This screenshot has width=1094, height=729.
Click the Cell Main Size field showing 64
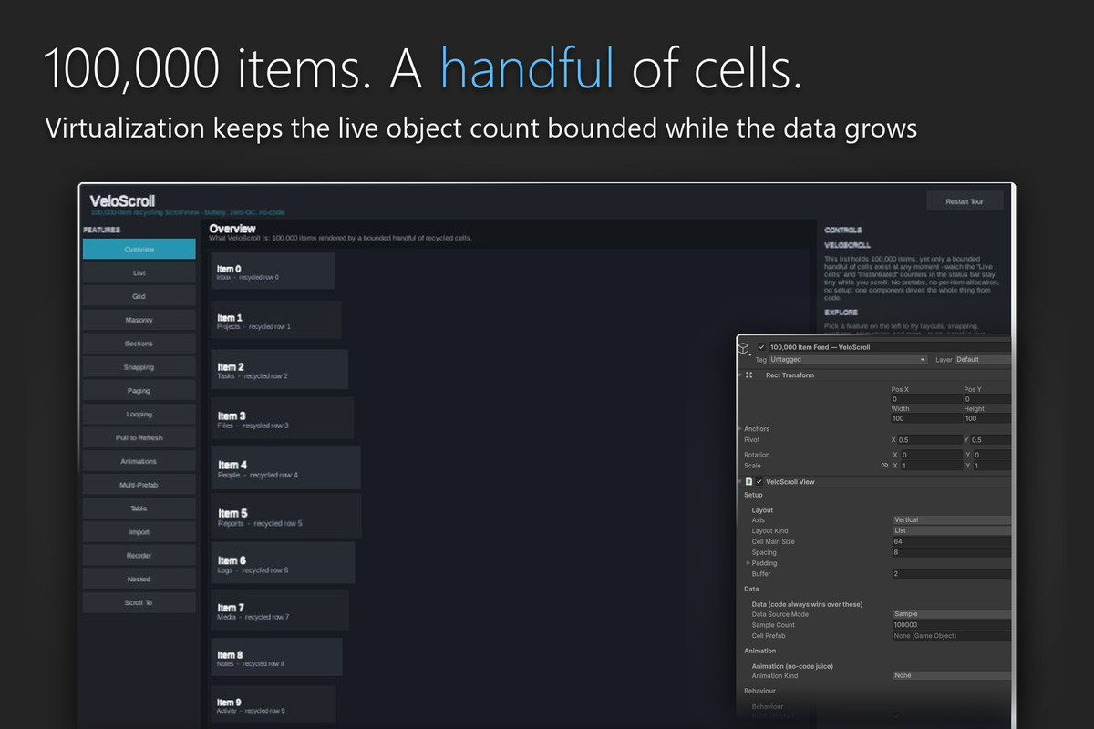(x=951, y=541)
